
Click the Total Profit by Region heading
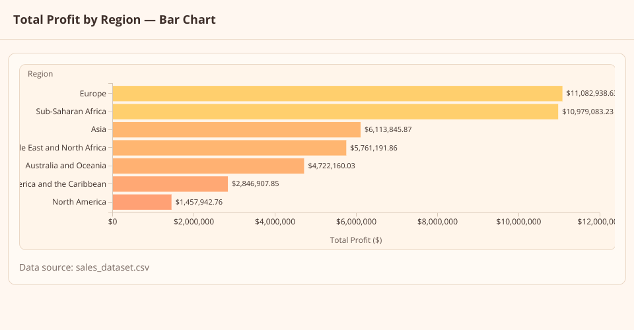[x=114, y=20]
